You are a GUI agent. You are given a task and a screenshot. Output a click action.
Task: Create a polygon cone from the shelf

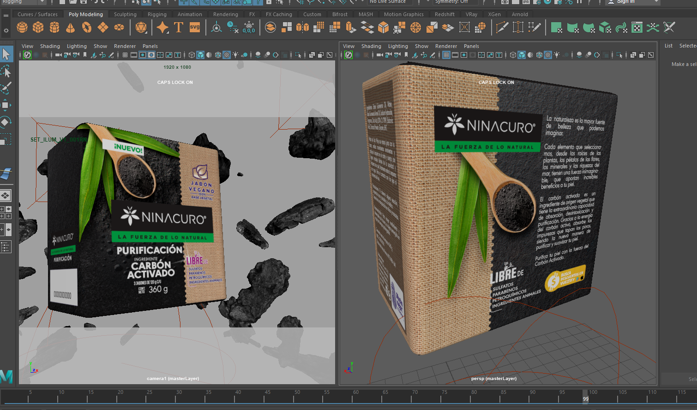point(70,28)
